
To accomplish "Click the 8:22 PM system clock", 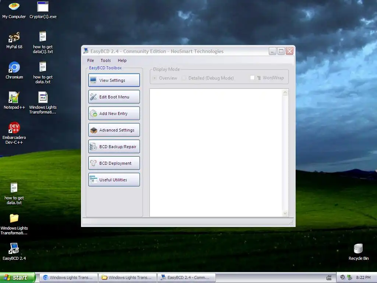I will tap(363, 277).
